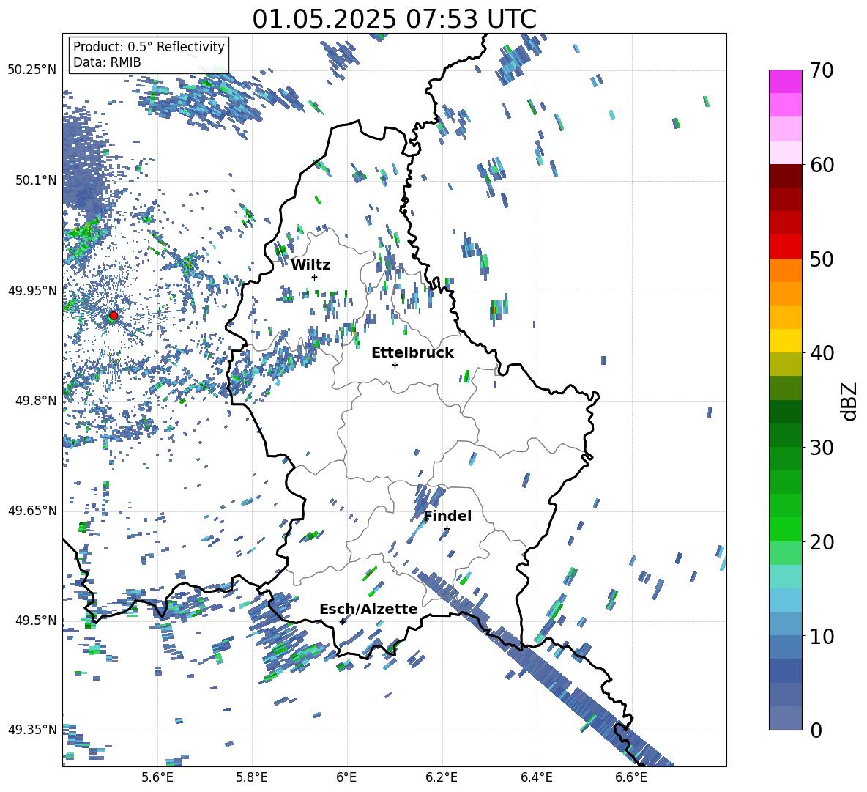Screen dimensions: 867x792
Task: Click the Findel station cross marker
Action: pos(447,529)
